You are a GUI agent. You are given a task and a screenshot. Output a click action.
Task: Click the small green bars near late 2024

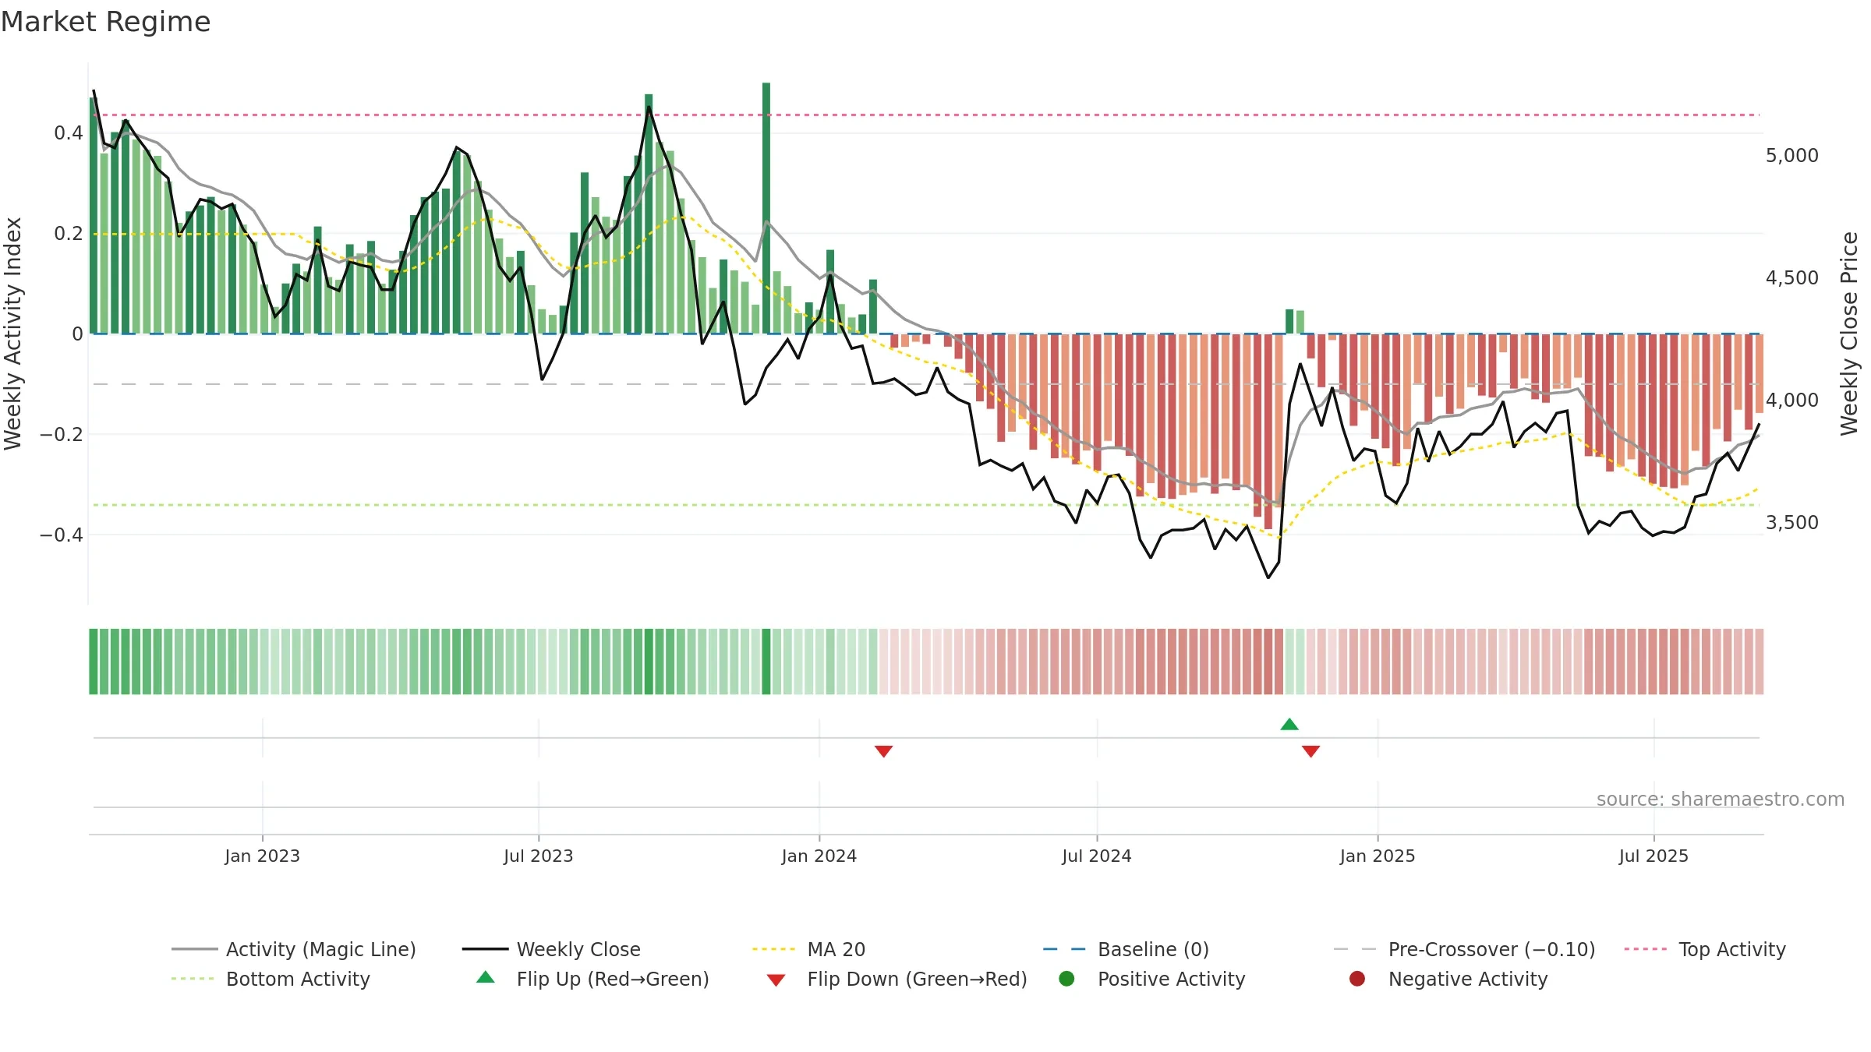coord(1295,322)
